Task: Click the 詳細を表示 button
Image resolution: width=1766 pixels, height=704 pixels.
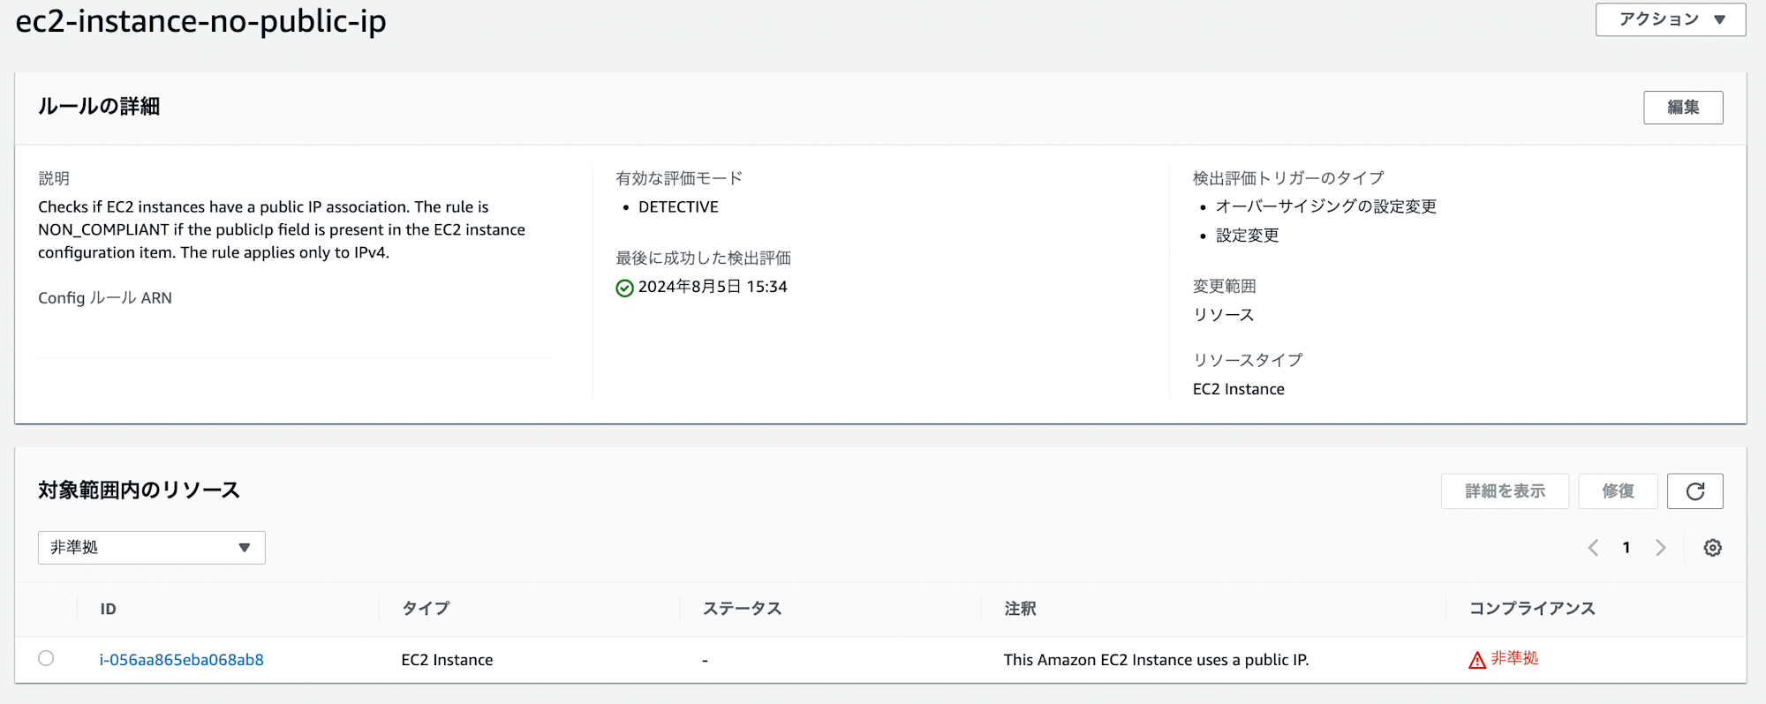Action: [x=1505, y=491]
